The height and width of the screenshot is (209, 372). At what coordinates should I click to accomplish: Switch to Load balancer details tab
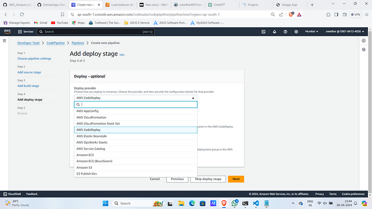pos(120,5)
